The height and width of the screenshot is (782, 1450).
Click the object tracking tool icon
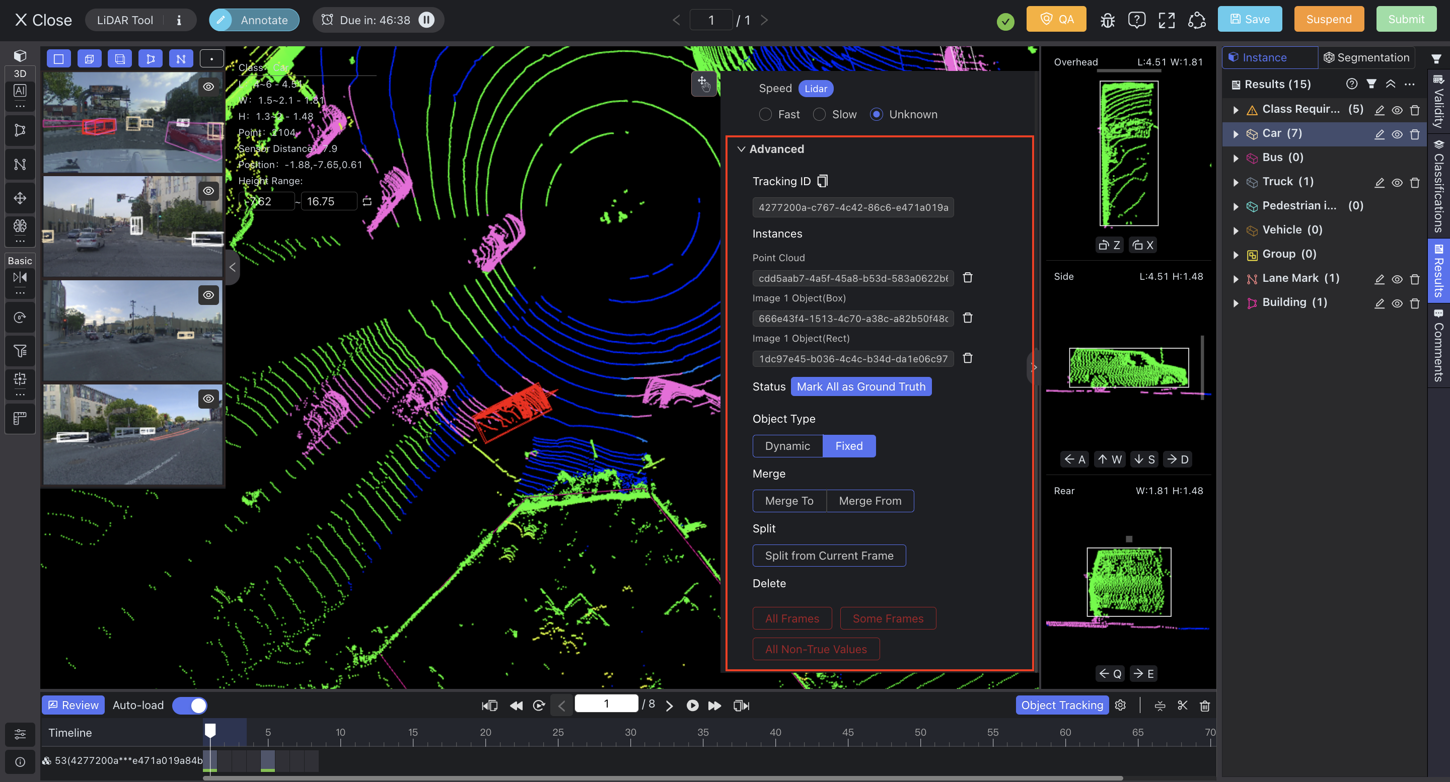1062,705
